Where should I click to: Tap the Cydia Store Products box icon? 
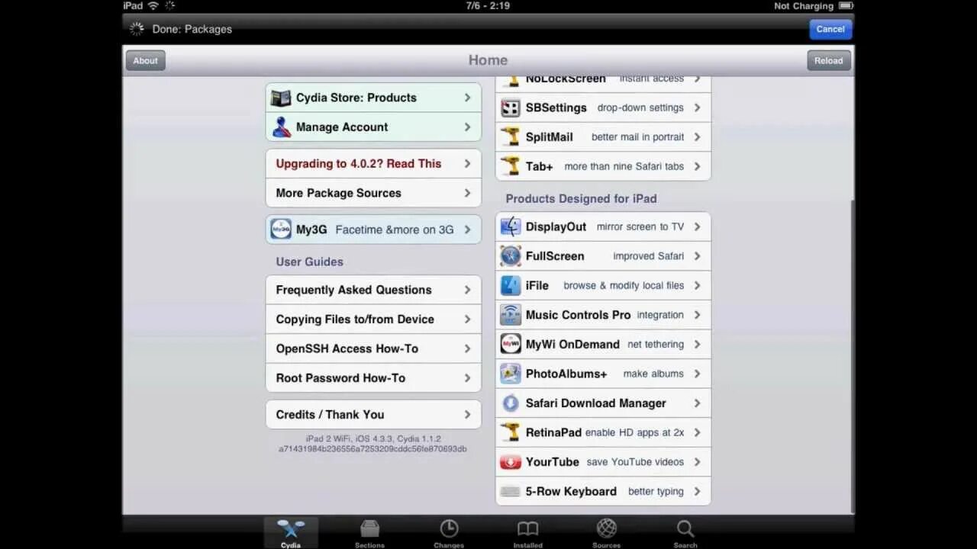point(281,98)
